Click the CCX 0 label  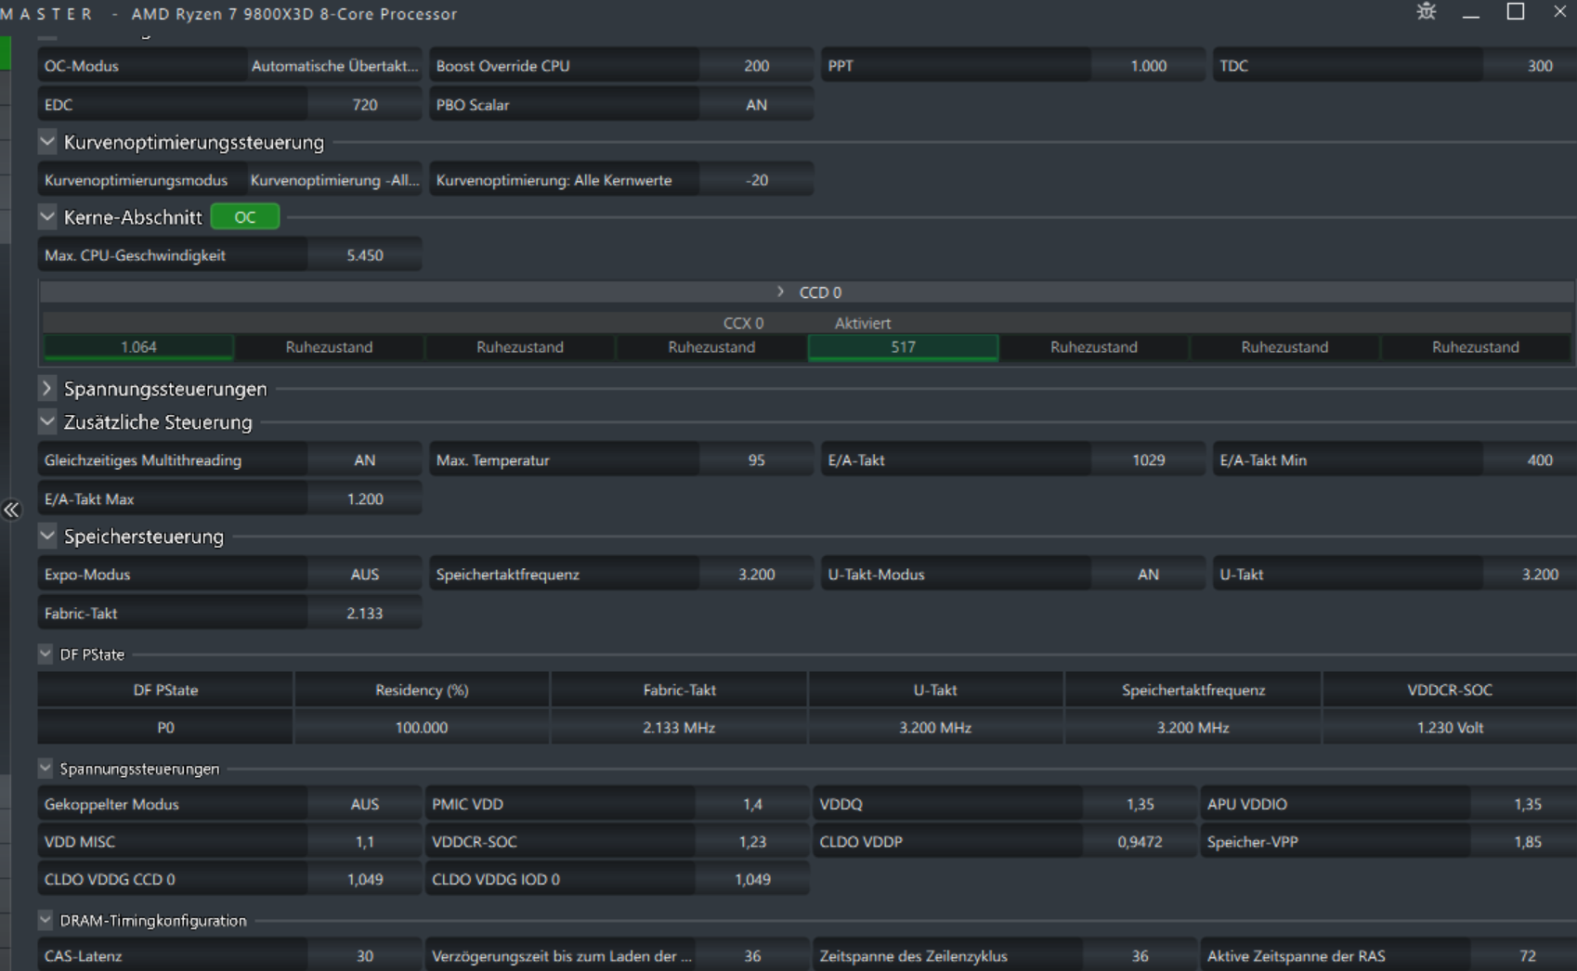(743, 323)
